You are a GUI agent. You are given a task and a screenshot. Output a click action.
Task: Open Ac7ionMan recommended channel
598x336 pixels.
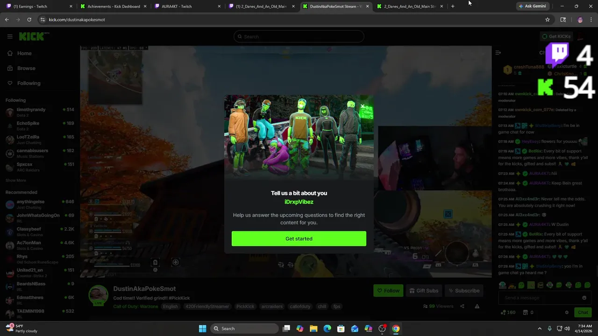pos(40,245)
